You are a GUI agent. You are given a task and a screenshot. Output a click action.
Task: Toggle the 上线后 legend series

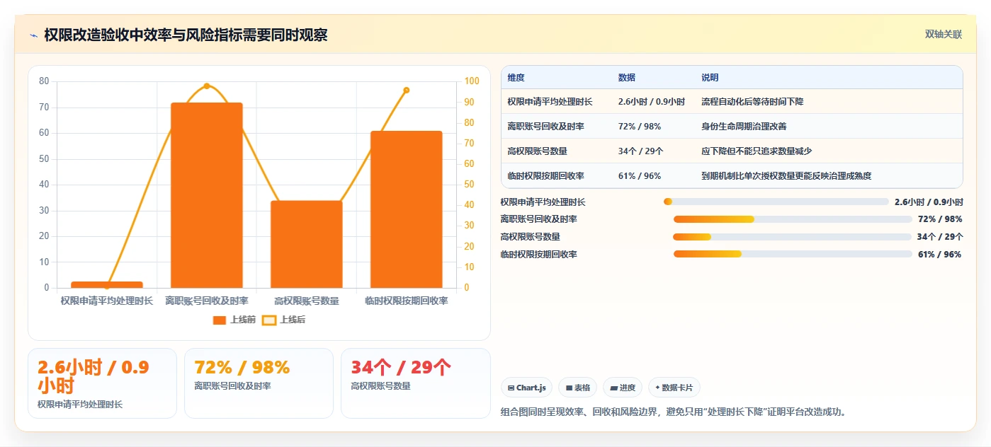(x=284, y=320)
